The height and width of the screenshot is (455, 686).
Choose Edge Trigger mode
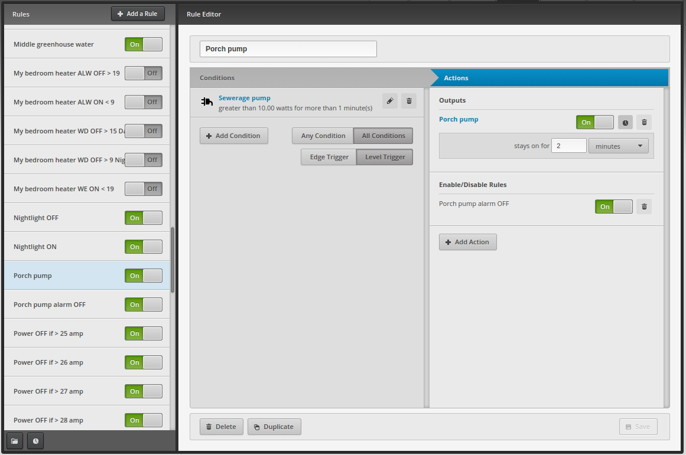click(329, 157)
